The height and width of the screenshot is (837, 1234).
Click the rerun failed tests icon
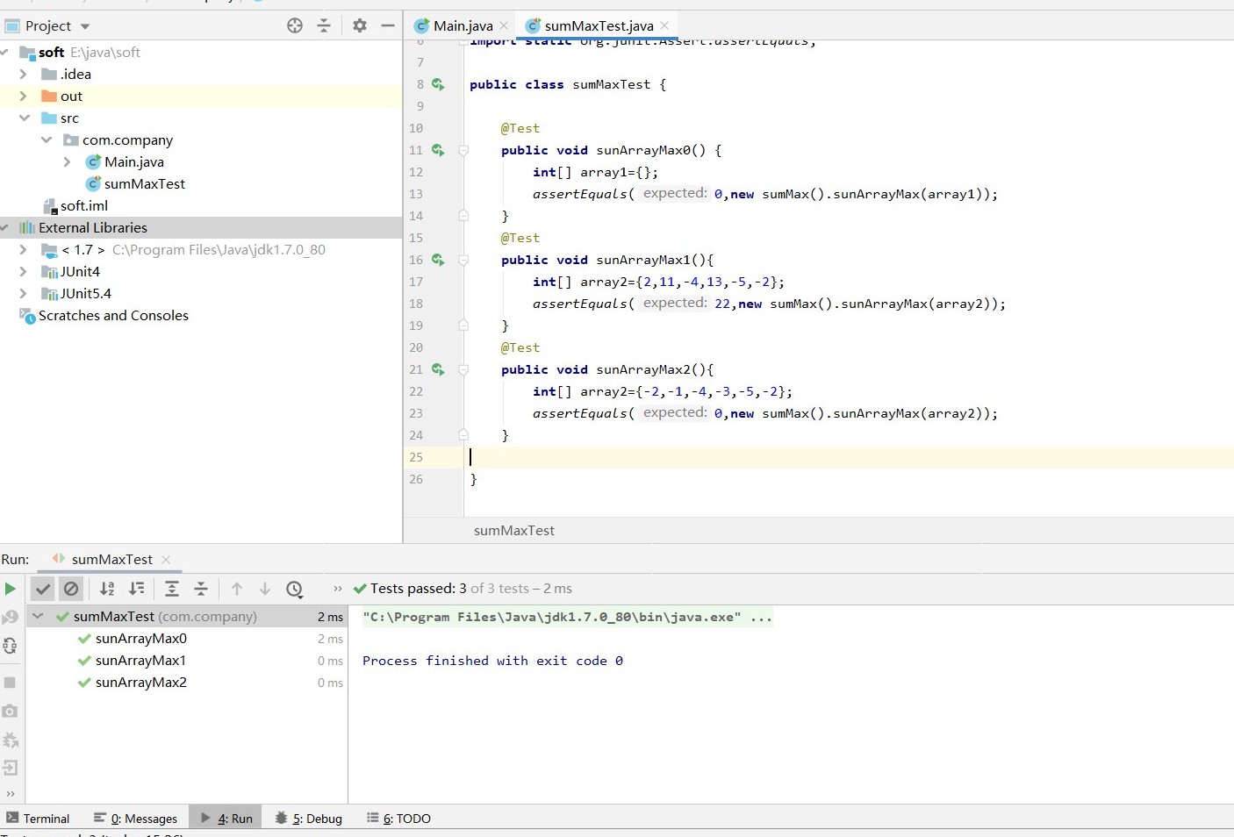(10, 618)
